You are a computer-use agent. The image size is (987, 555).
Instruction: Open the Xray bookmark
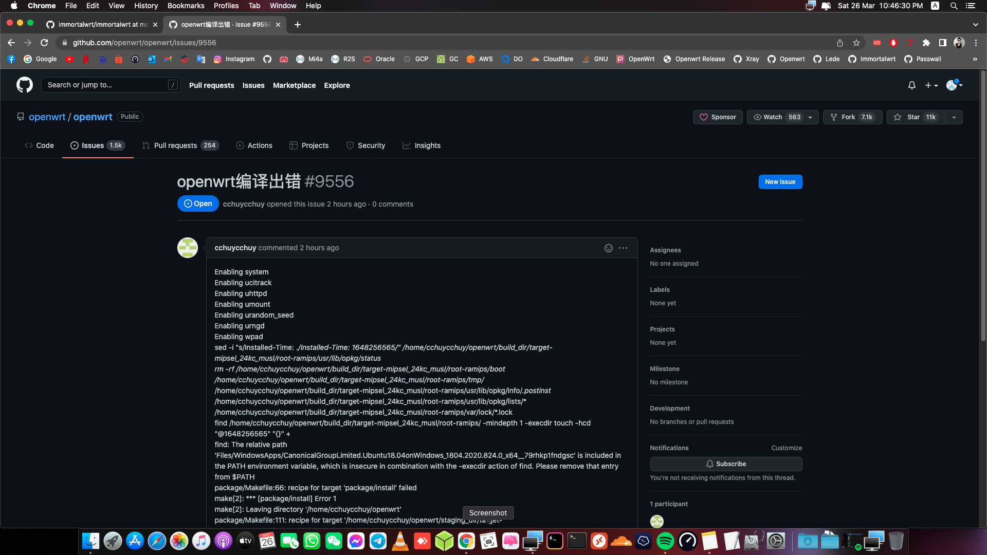(746, 59)
